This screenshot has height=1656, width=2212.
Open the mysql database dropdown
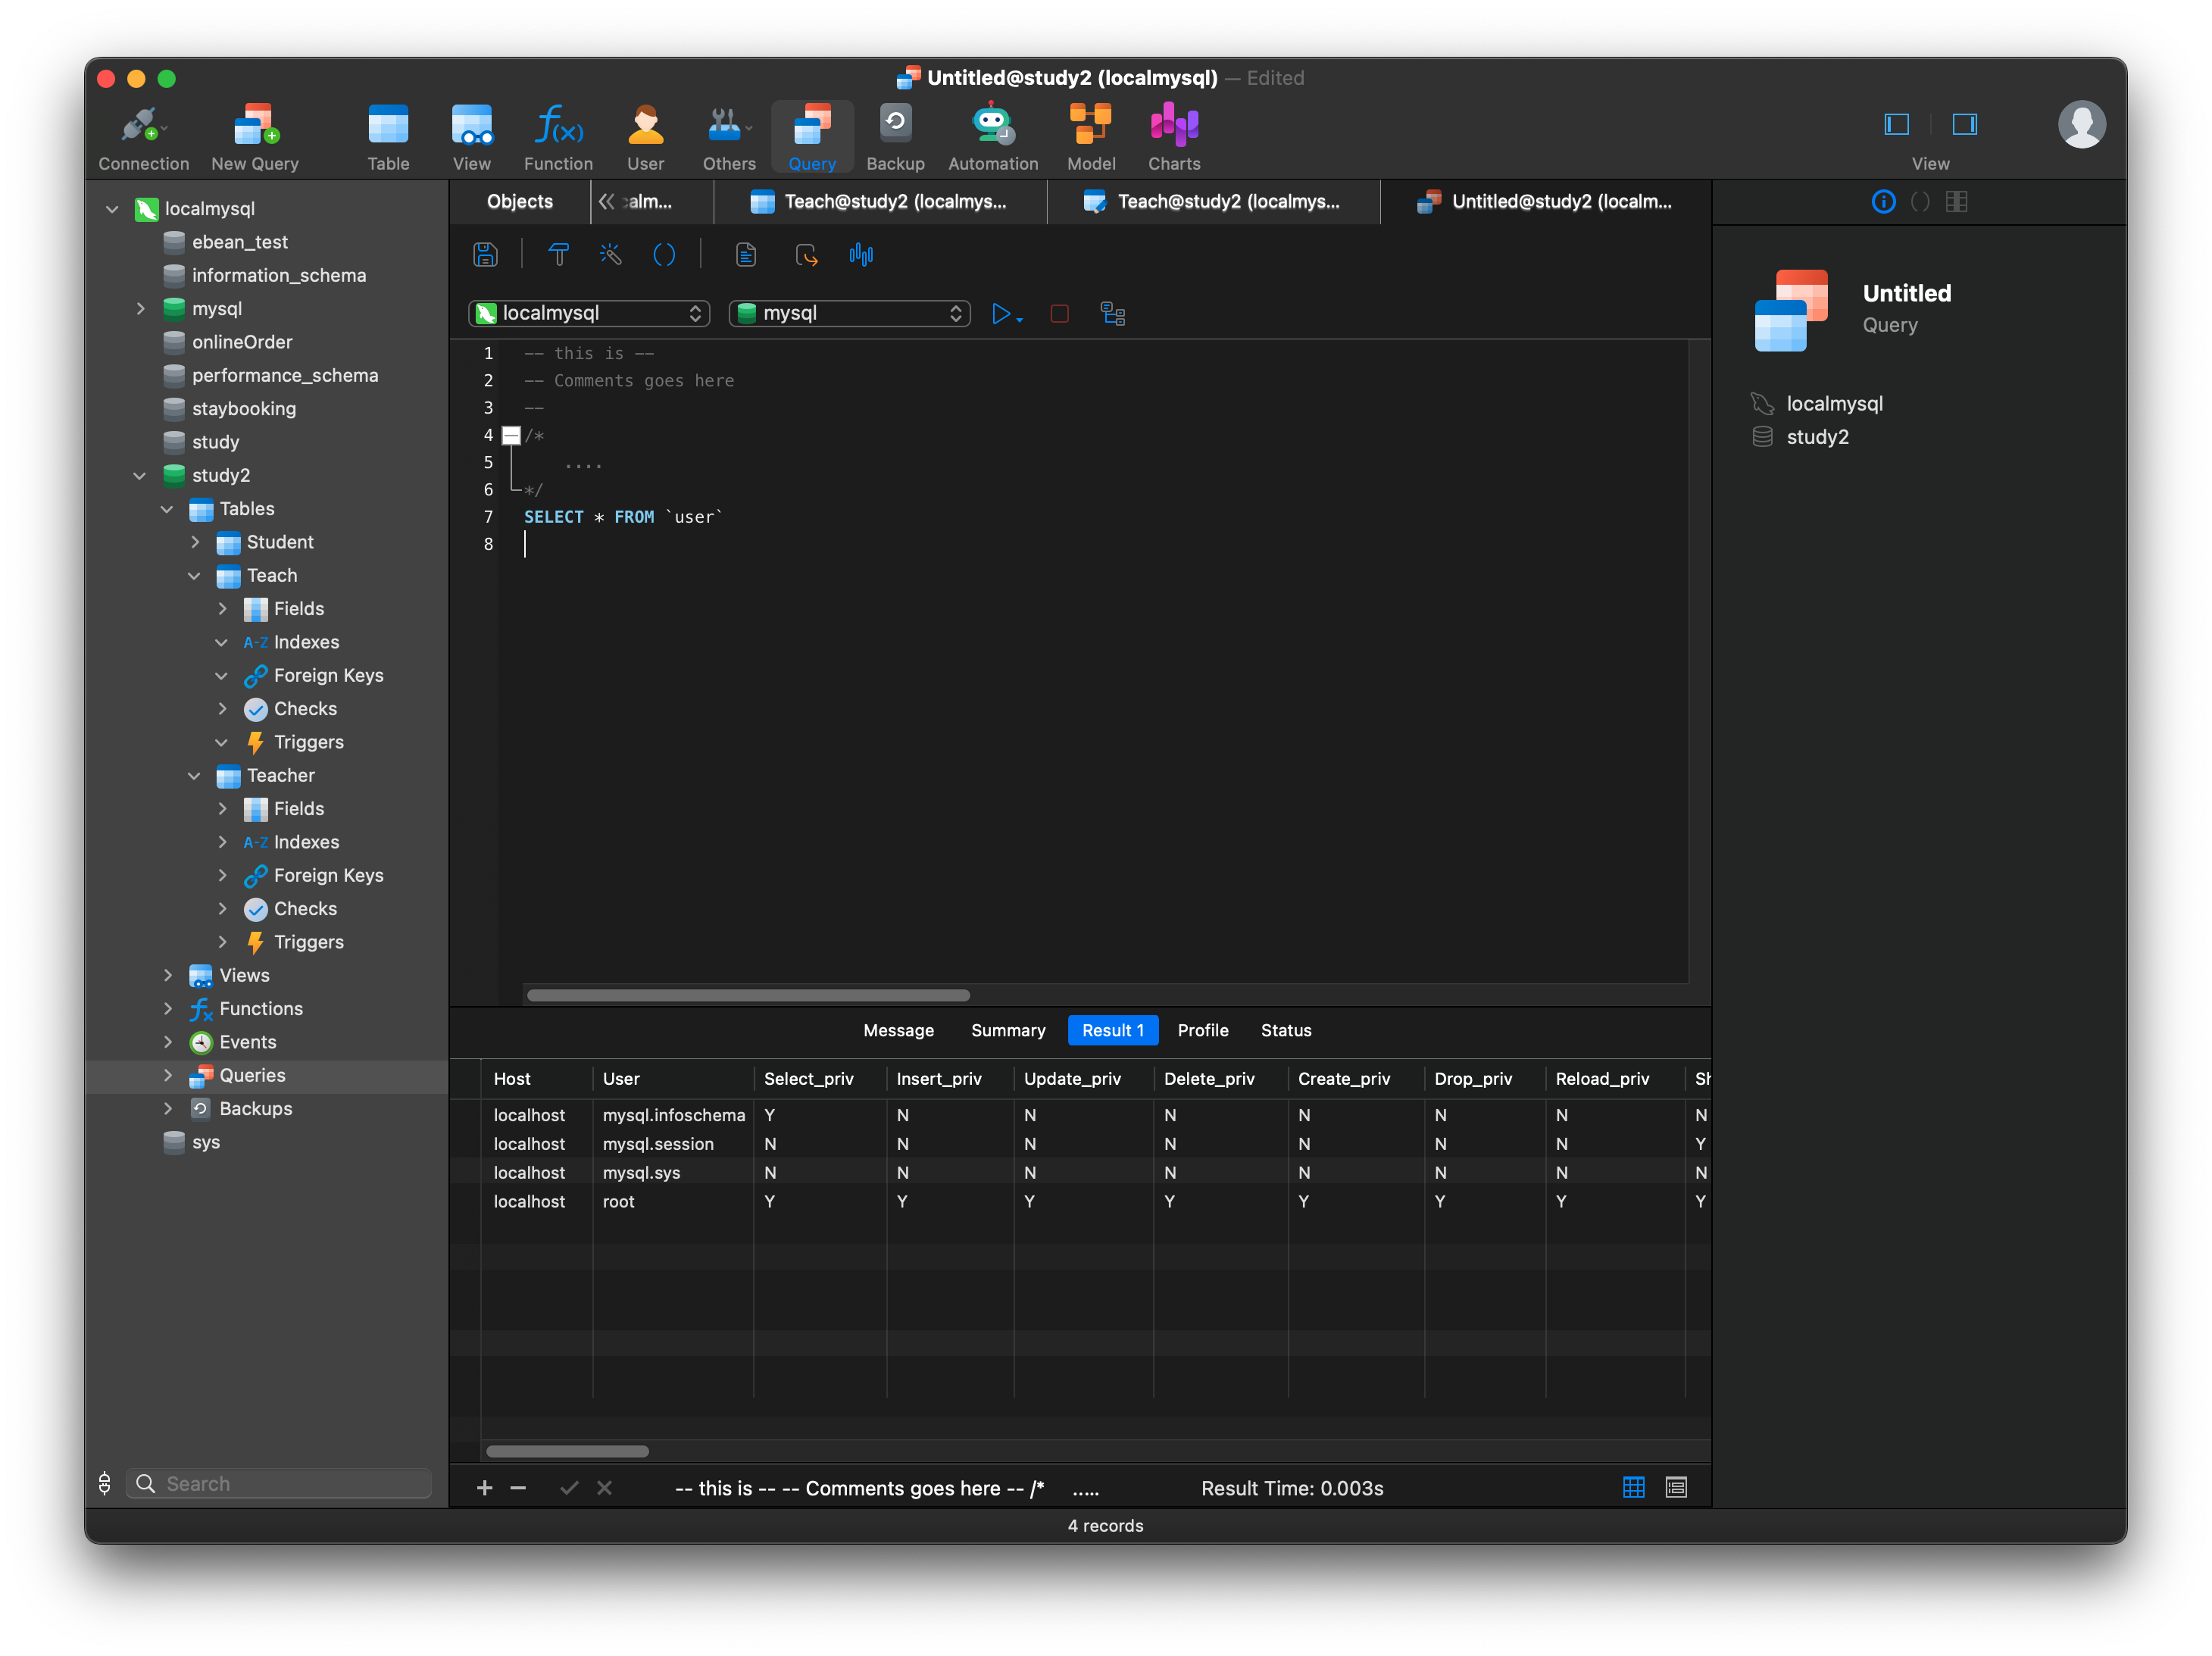[849, 314]
